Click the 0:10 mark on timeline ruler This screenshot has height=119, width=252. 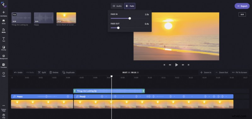tap(150, 78)
